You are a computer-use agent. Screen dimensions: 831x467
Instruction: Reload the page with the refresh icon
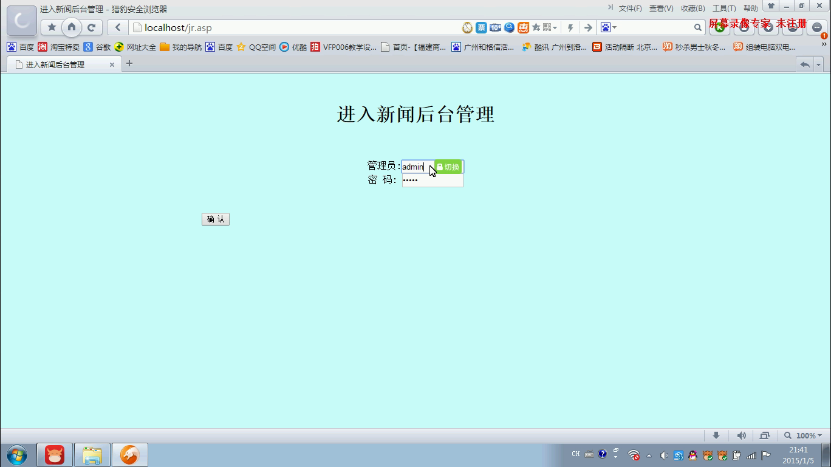click(91, 27)
